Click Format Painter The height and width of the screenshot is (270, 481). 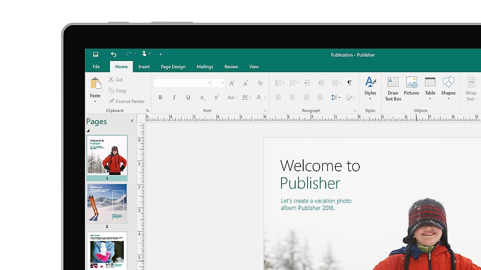[x=126, y=101]
